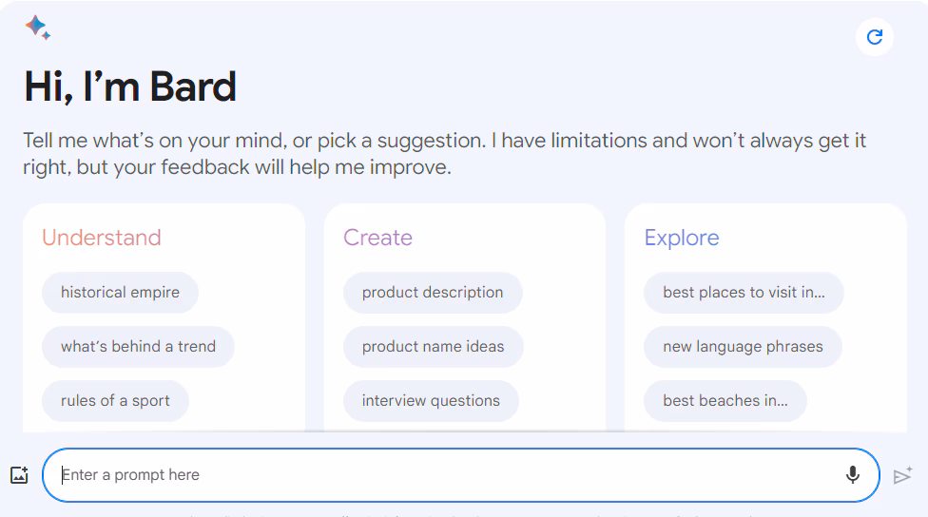Pick the 'best beaches in...' suggestion
Viewport: 928px width, 517px height.
725,401
